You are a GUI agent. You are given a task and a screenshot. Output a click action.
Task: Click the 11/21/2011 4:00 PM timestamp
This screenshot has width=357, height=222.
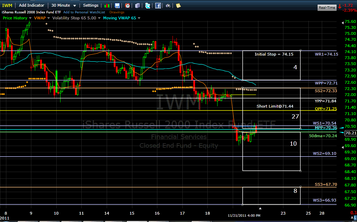click(244, 215)
